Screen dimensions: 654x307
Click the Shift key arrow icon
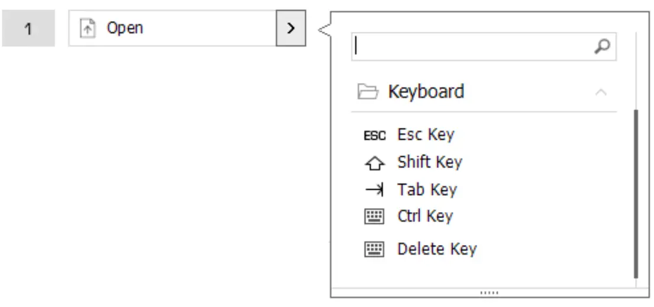coord(374,163)
